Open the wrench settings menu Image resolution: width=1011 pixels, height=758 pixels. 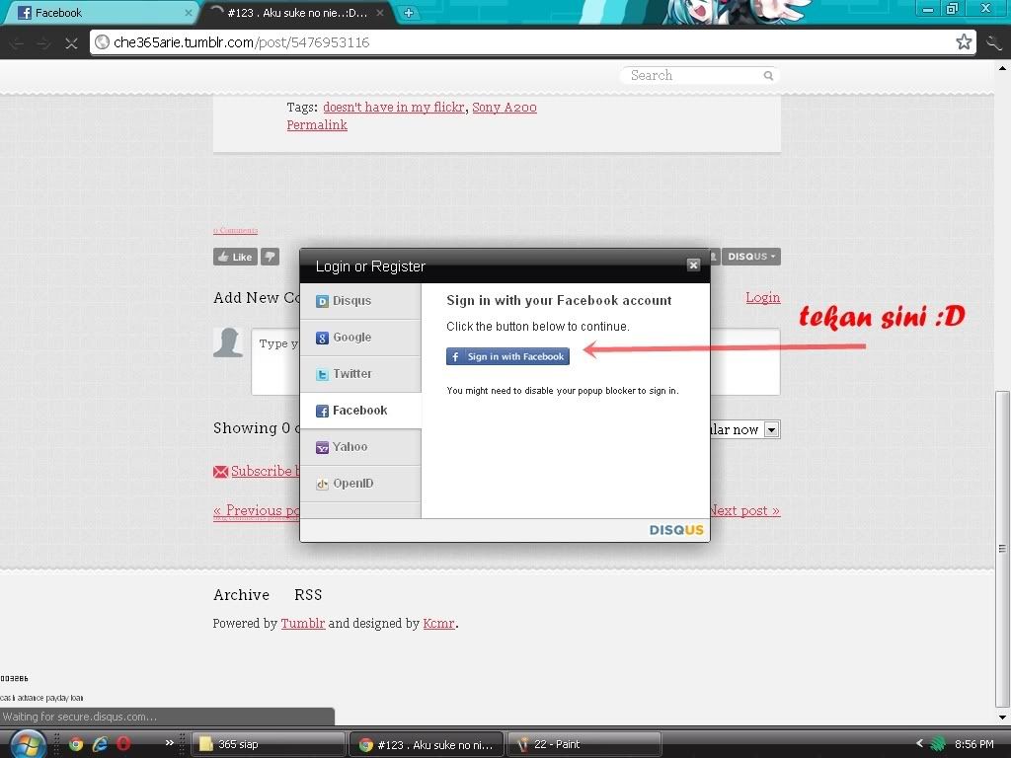click(994, 43)
